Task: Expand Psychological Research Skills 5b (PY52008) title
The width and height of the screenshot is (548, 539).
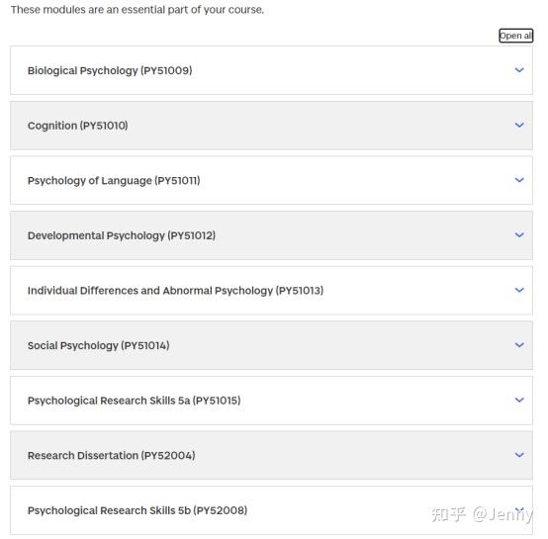Action: [x=137, y=510]
